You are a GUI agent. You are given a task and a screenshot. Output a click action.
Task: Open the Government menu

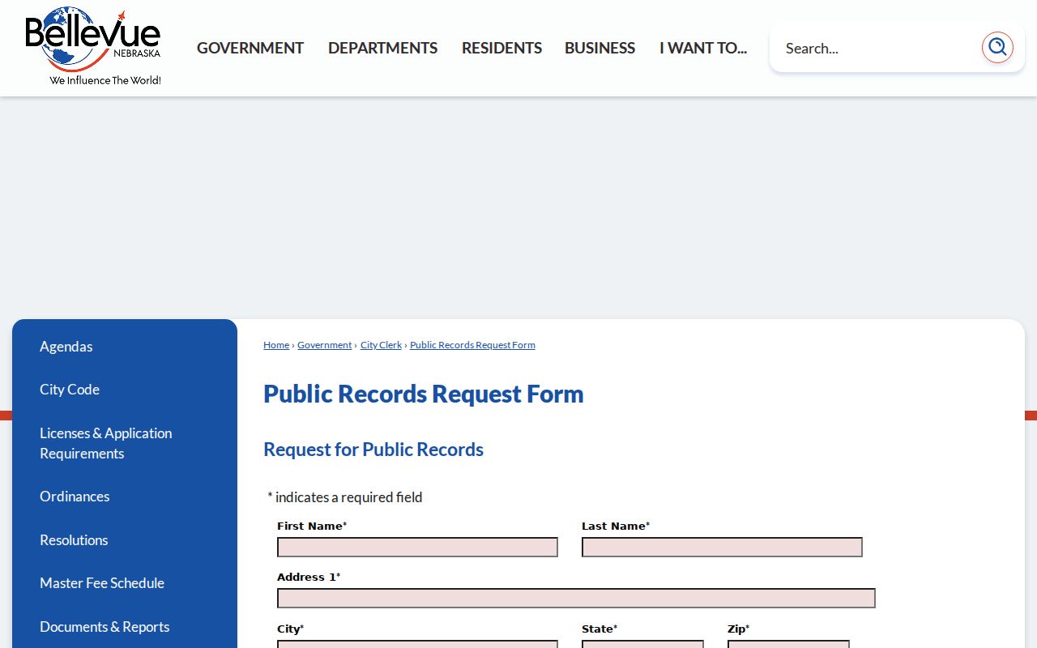pyautogui.click(x=250, y=48)
